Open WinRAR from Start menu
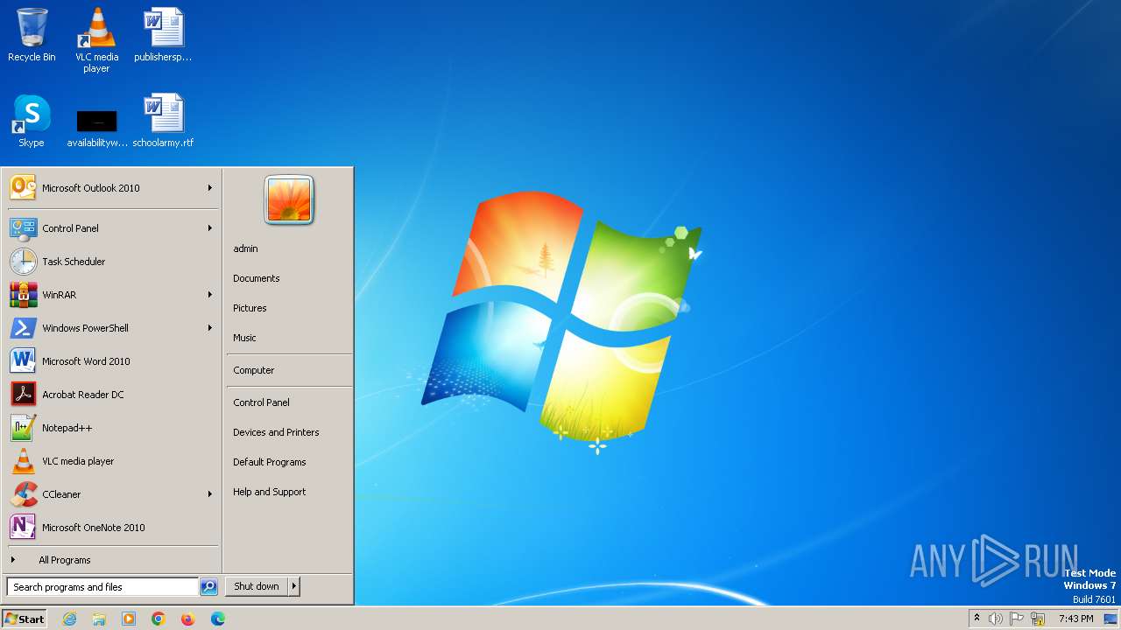1121x630 pixels. click(x=113, y=295)
